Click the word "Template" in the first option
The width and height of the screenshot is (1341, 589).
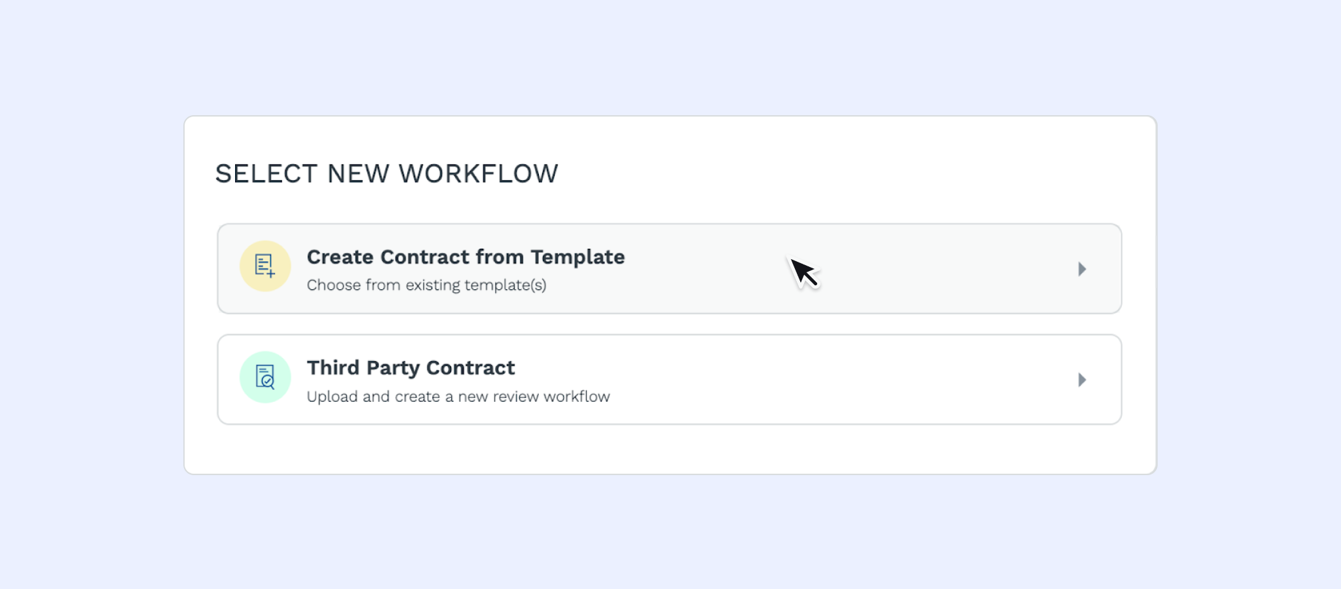point(578,257)
